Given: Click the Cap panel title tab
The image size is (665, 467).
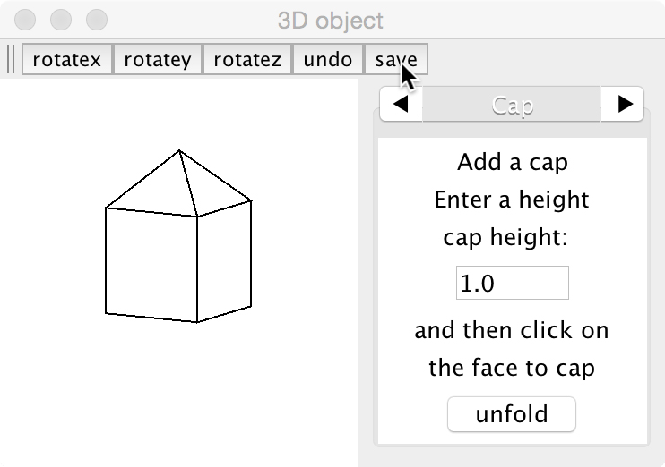Looking at the screenshot, I should coord(513,105).
